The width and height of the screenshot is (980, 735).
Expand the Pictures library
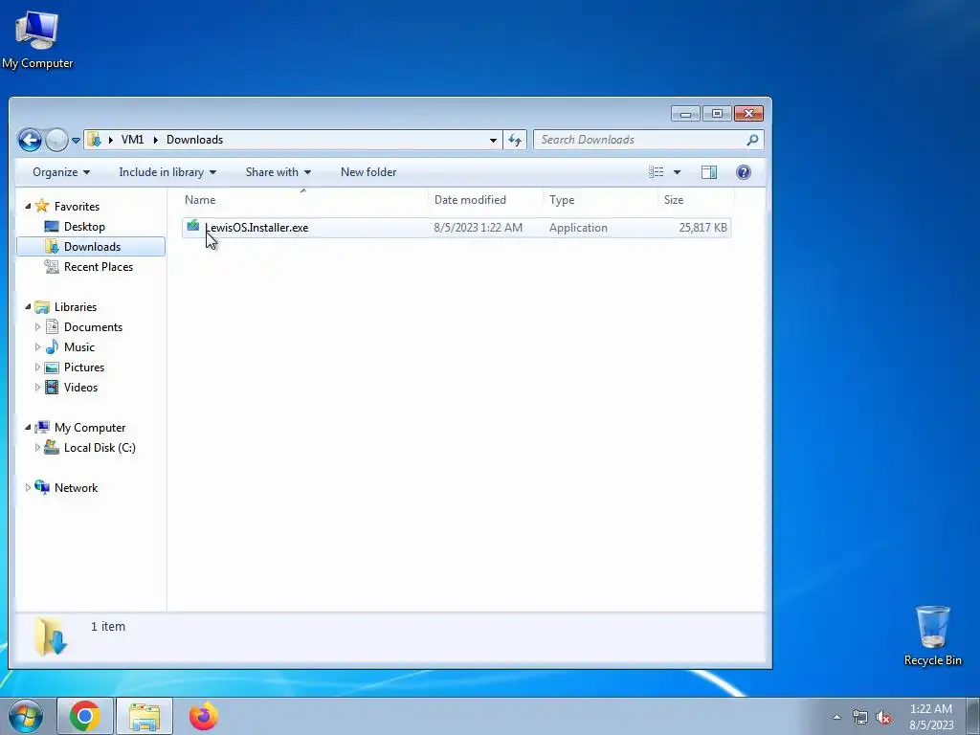click(x=37, y=367)
